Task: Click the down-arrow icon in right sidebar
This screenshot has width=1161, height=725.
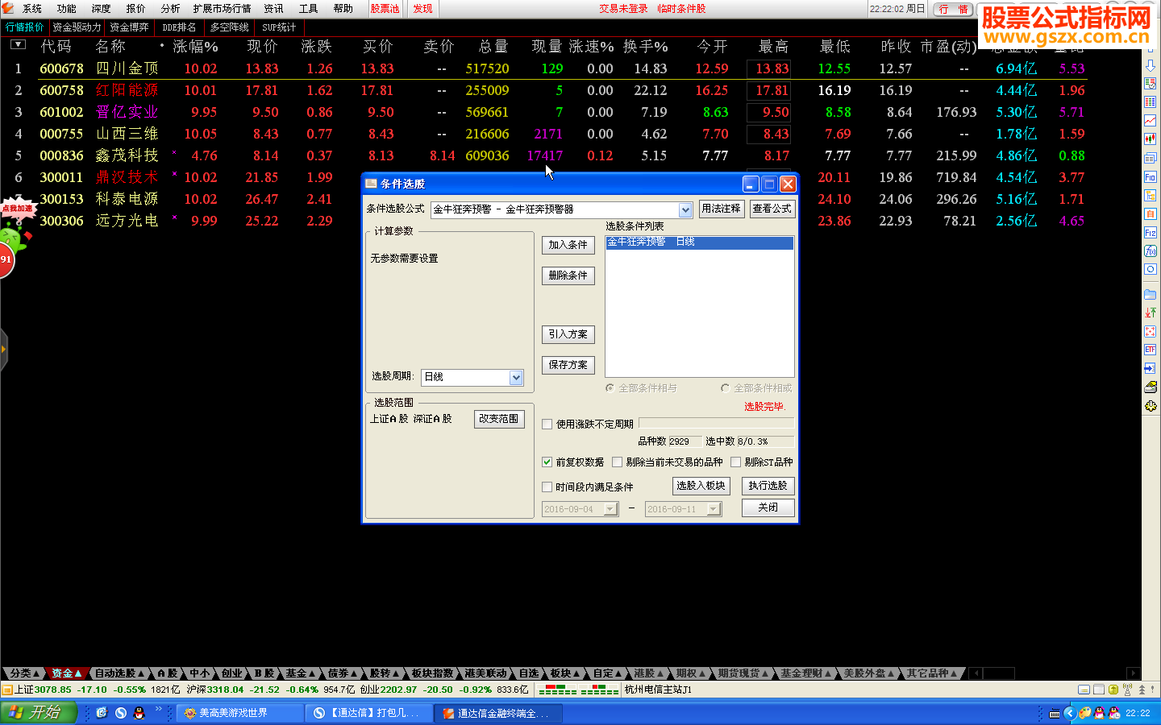Action: pyautogui.click(x=1151, y=65)
